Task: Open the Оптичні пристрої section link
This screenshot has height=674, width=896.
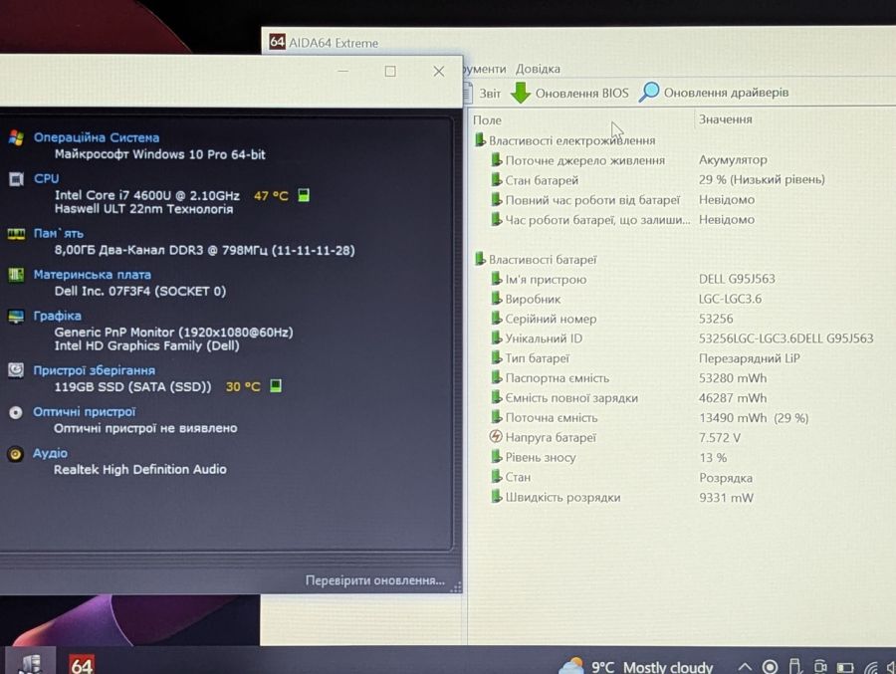Action: pyautogui.click(x=84, y=411)
